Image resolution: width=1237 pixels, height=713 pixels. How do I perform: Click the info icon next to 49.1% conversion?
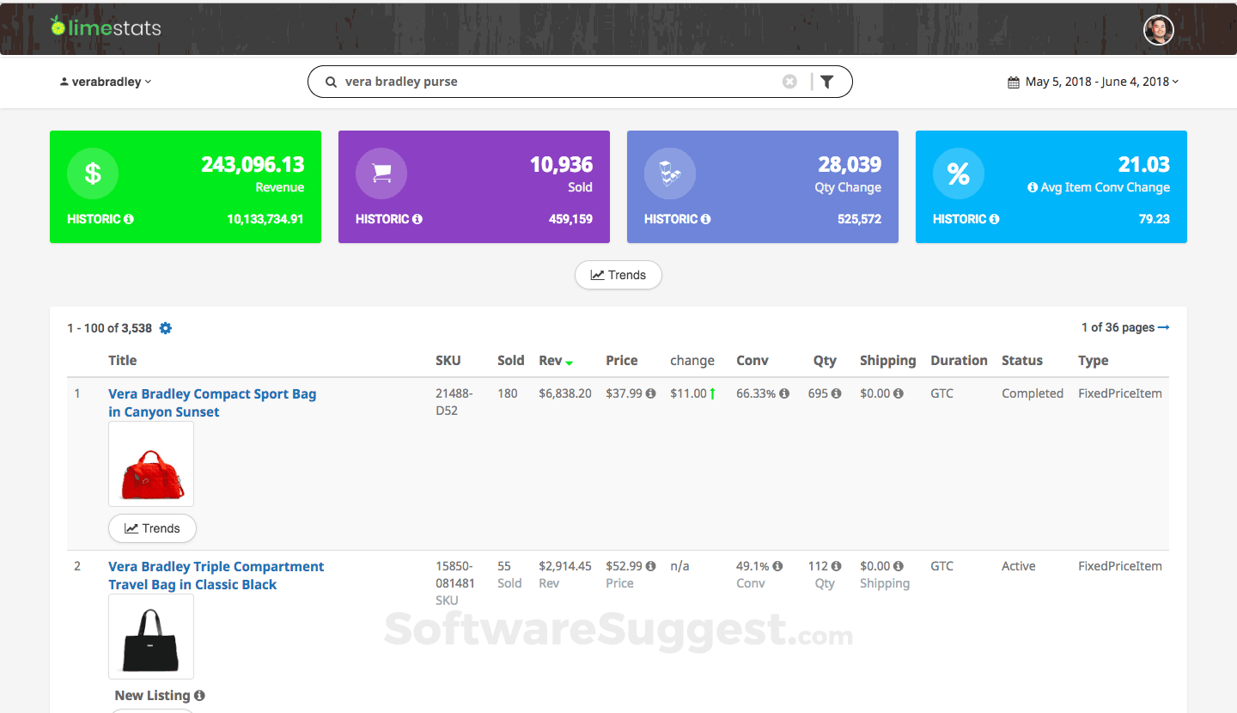coord(777,566)
